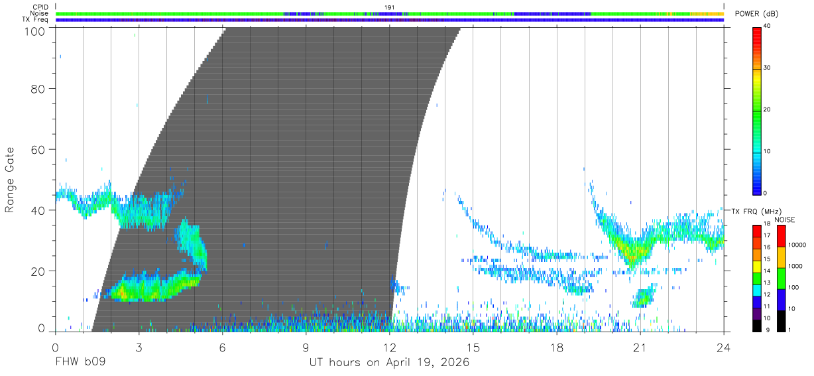This screenshot has width=814, height=376.
Task: Click the 1000 noise scale label
Action: (795, 267)
